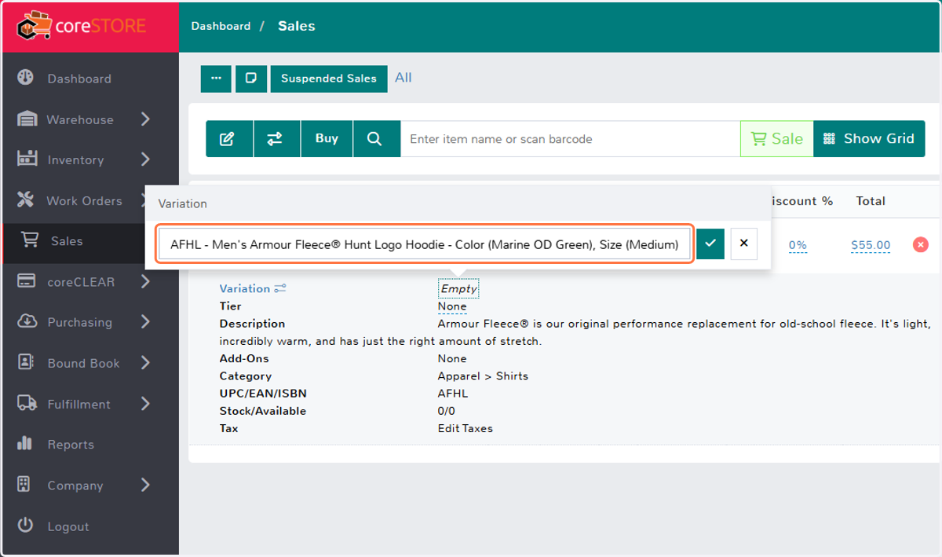The image size is (942, 557).
Task: Click the Fulfillment truck icon
Action: pyautogui.click(x=27, y=403)
